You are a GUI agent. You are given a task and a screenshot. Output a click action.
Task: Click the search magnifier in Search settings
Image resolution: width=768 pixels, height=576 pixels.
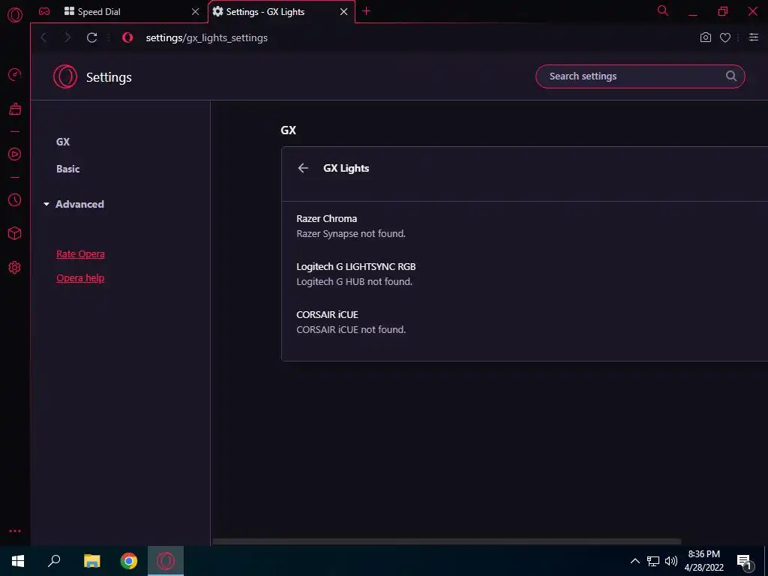click(731, 76)
